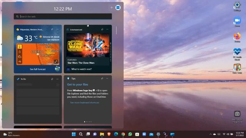Pin the Entertainment widget

(102, 30)
